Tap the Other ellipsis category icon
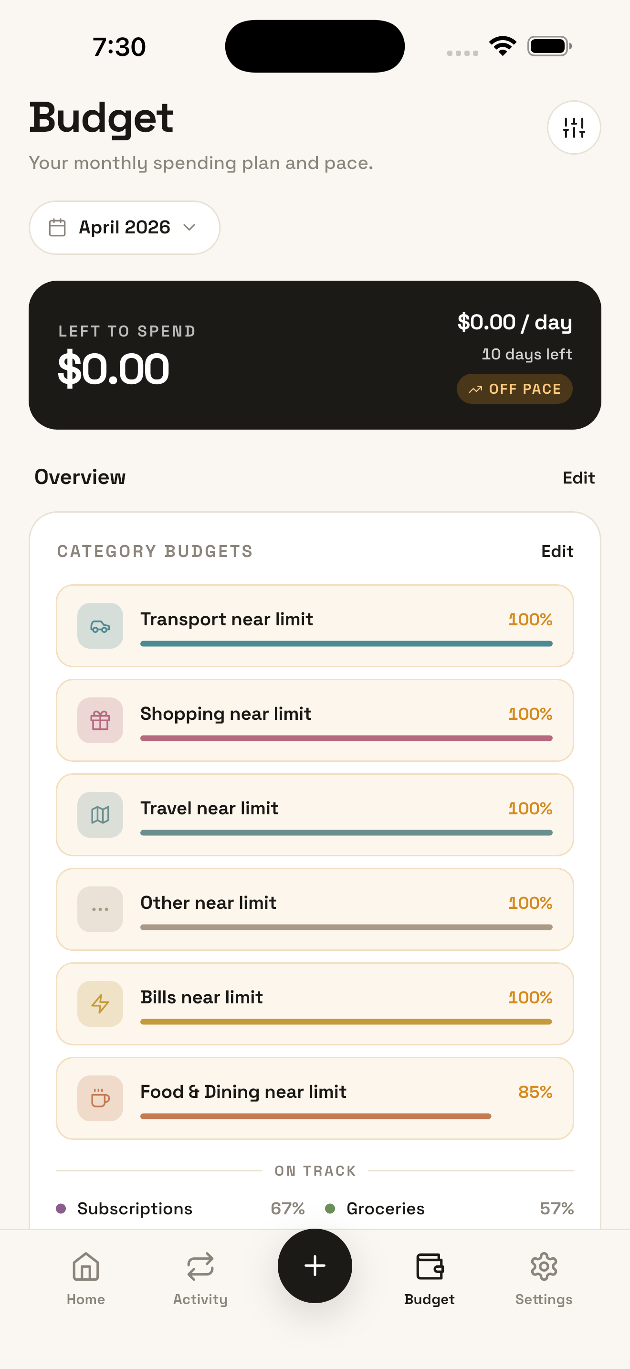Image resolution: width=630 pixels, height=1369 pixels. [100, 909]
